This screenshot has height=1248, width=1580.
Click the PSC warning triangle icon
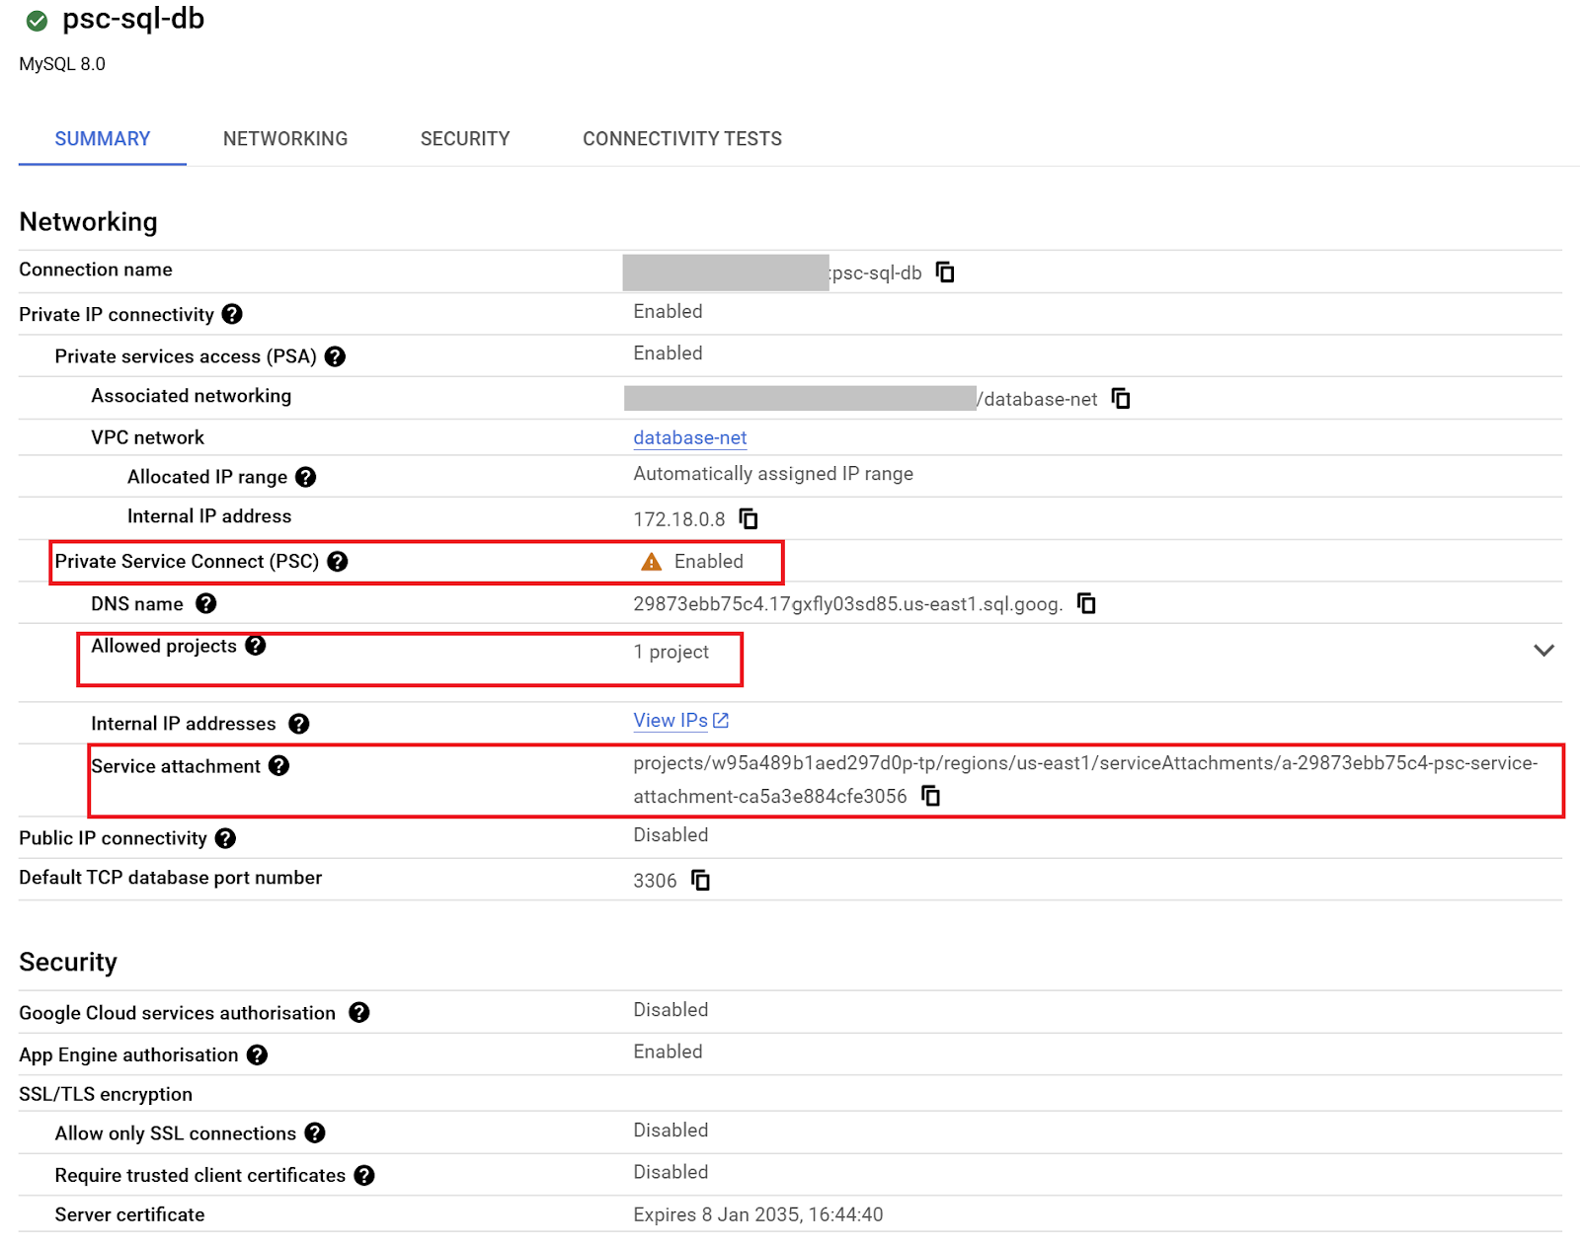click(x=651, y=562)
